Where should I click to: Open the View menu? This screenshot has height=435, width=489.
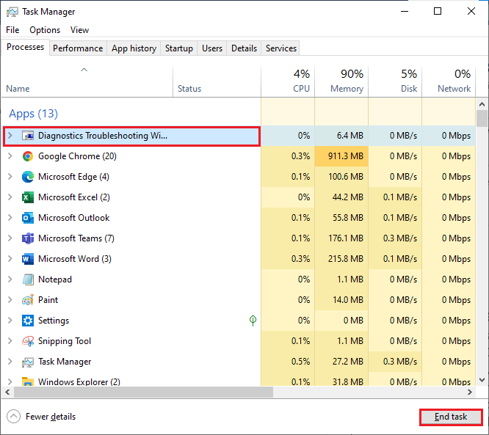point(79,30)
